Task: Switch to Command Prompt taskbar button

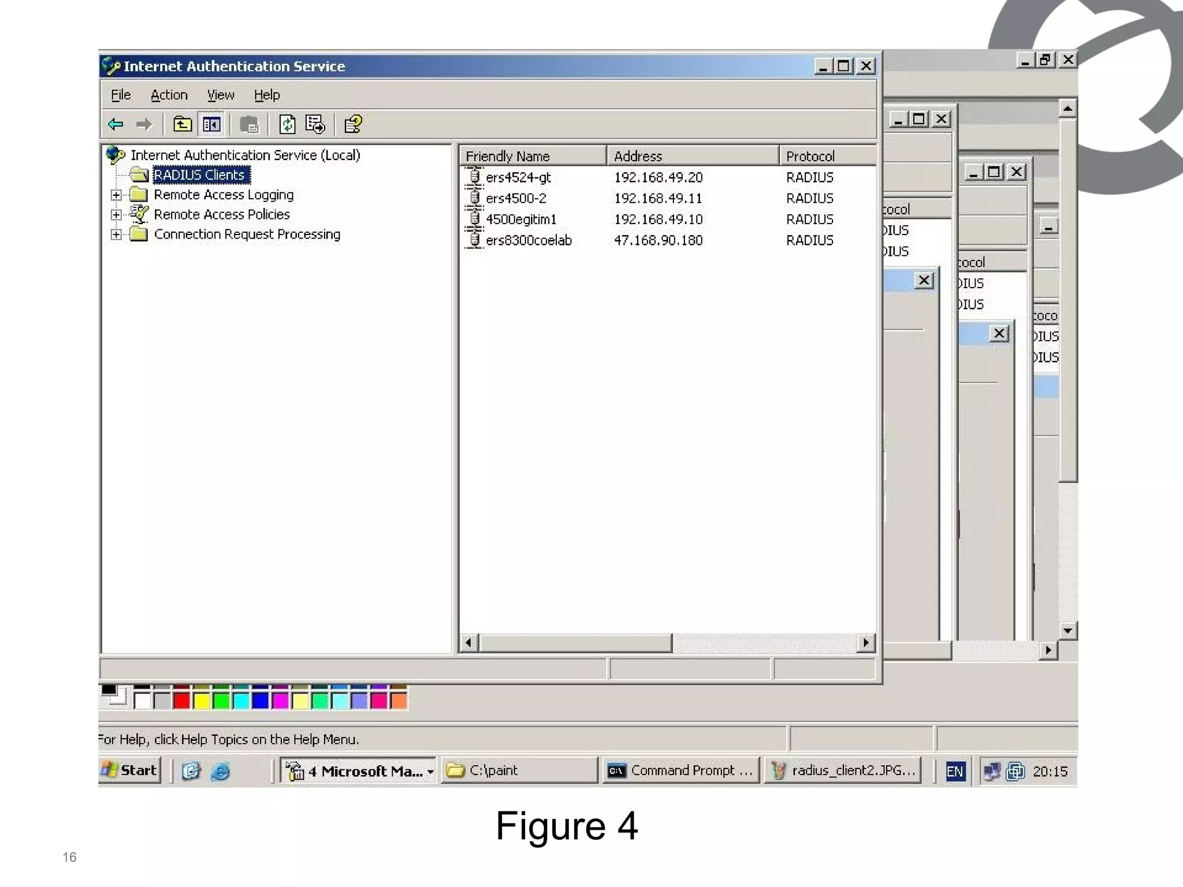Action: pyautogui.click(x=681, y=770)
